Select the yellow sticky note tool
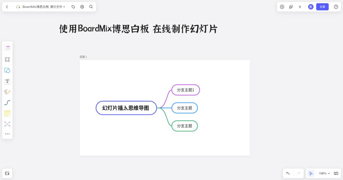 [7, 113]
